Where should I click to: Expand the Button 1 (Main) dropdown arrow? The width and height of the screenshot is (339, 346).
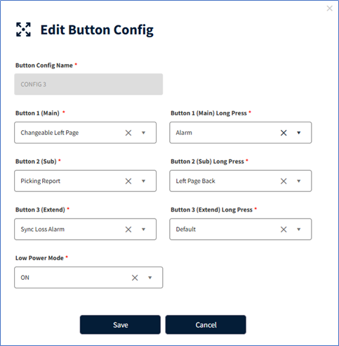click(143, 133)
